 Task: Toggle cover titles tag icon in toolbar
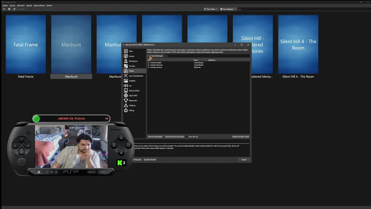point(14,9)
